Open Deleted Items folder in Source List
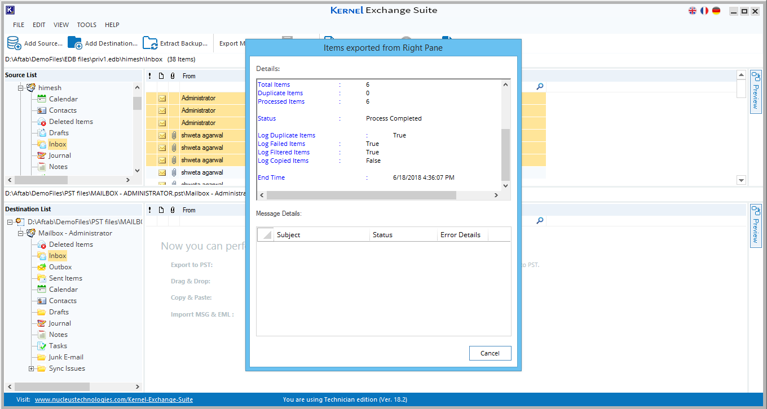 click(x=71, y=122)
